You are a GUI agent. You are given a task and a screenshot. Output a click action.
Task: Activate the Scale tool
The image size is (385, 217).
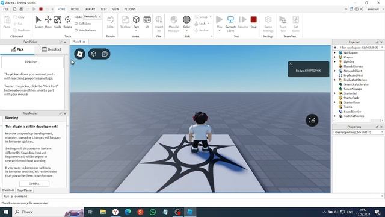(58, 22)
